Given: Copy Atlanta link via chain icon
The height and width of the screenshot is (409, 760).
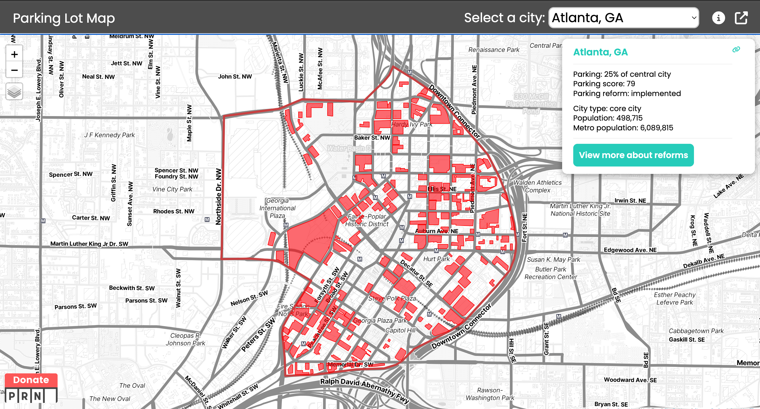Looking at the screenshot, I should click(x=736, y=50).
